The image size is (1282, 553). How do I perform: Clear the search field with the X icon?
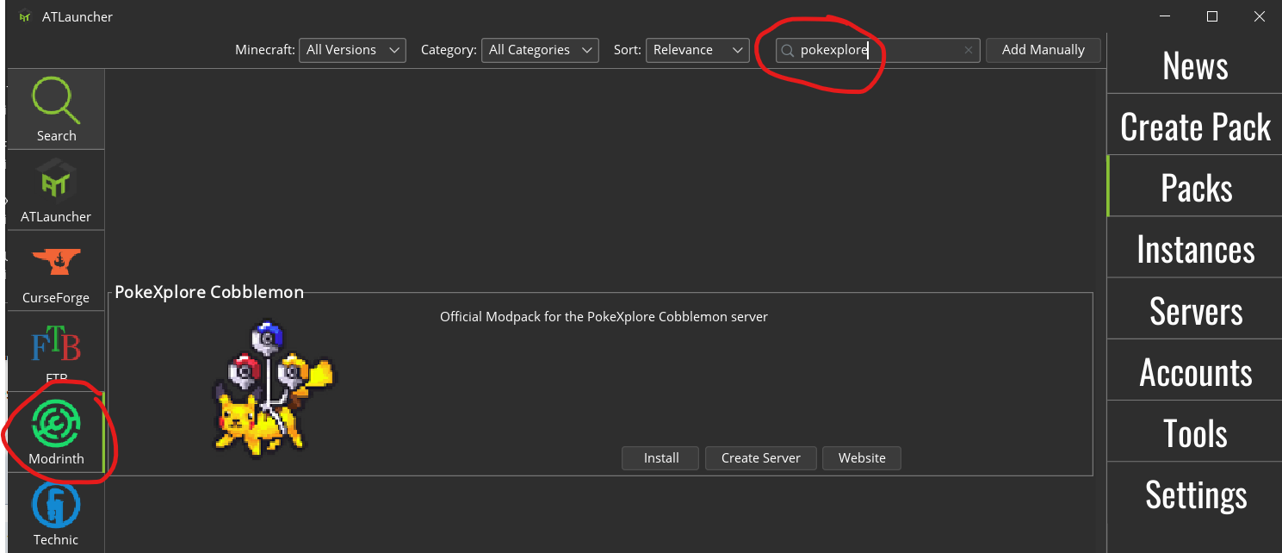(968, 50)
